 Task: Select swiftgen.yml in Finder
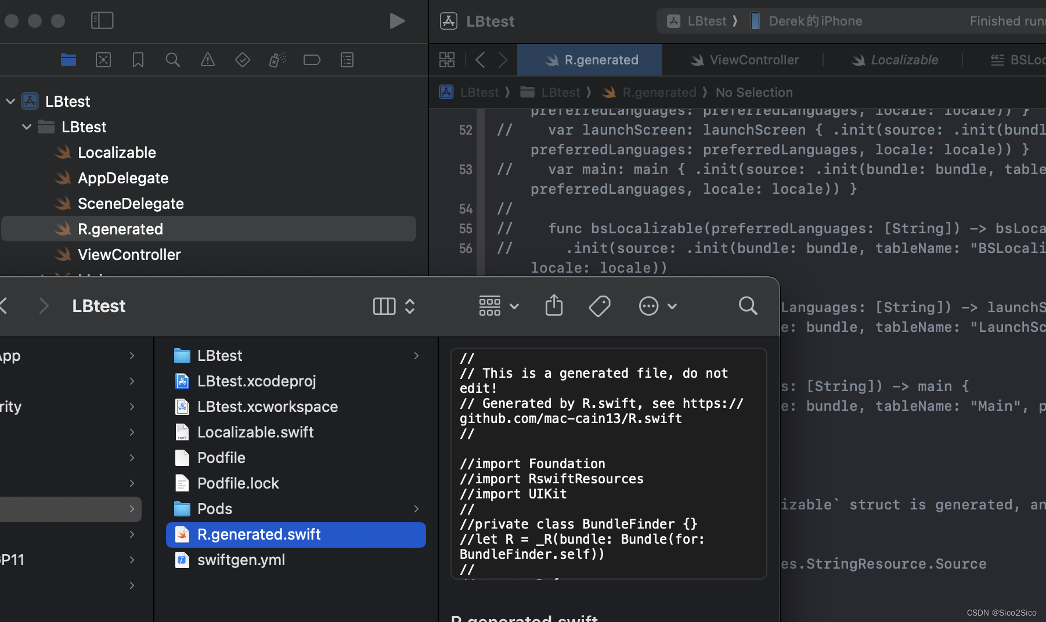click(x=296, y=560)
